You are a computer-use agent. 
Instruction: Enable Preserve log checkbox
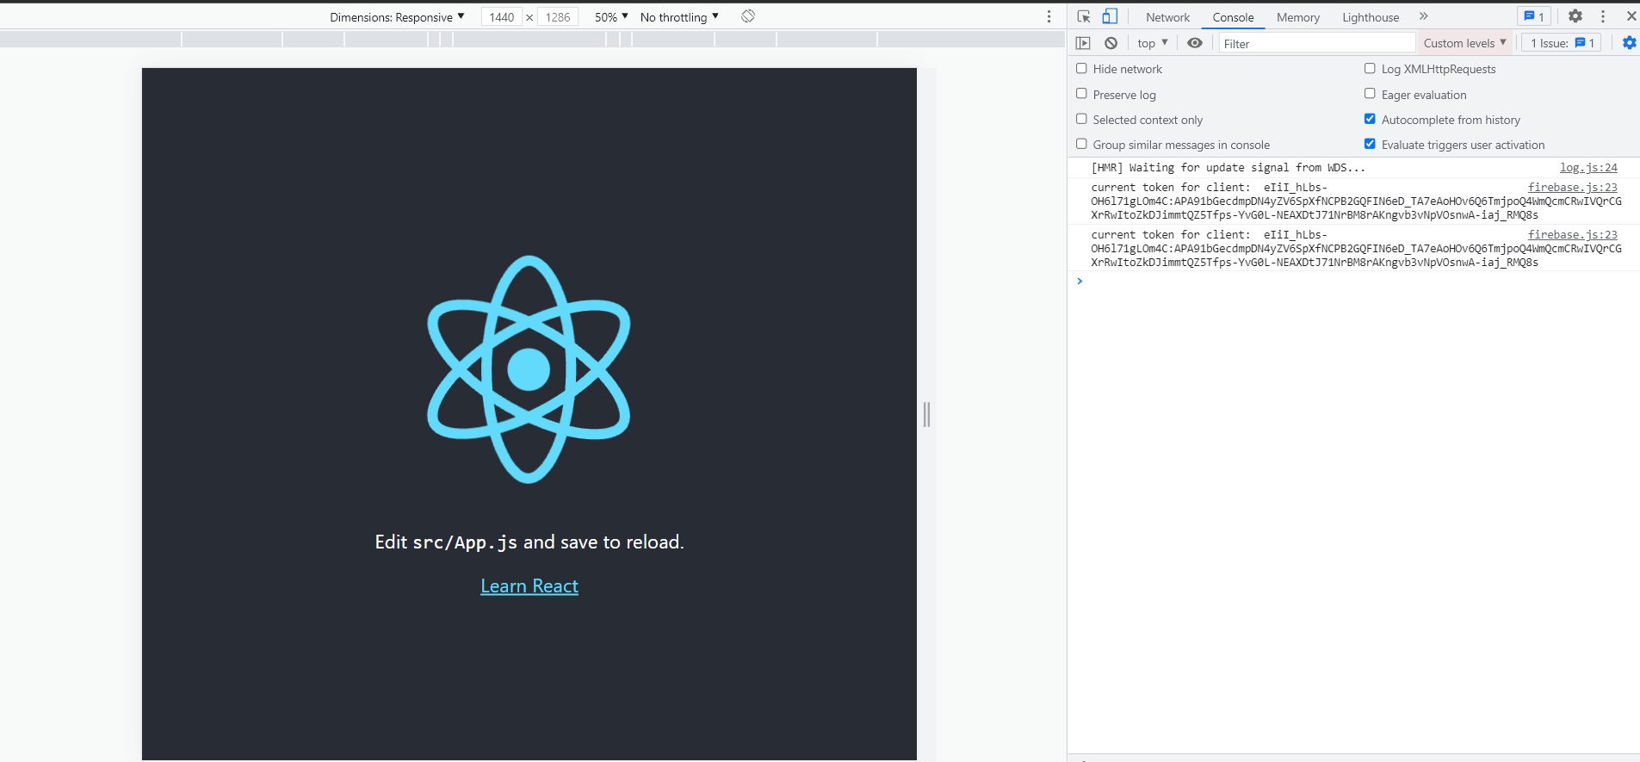coord(1081,94)
